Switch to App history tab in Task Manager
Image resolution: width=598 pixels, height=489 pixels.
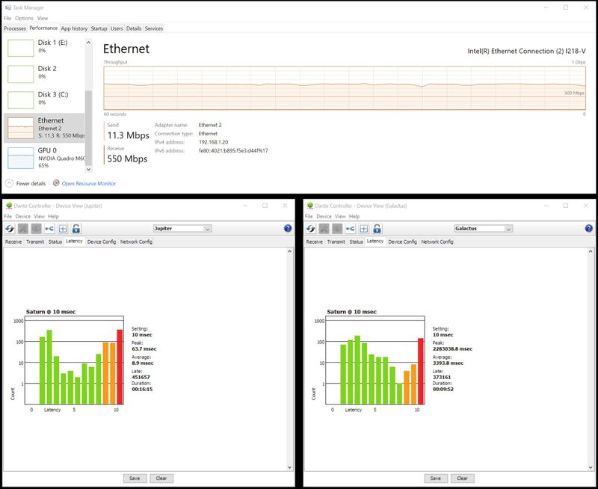(x=75, y=28)
